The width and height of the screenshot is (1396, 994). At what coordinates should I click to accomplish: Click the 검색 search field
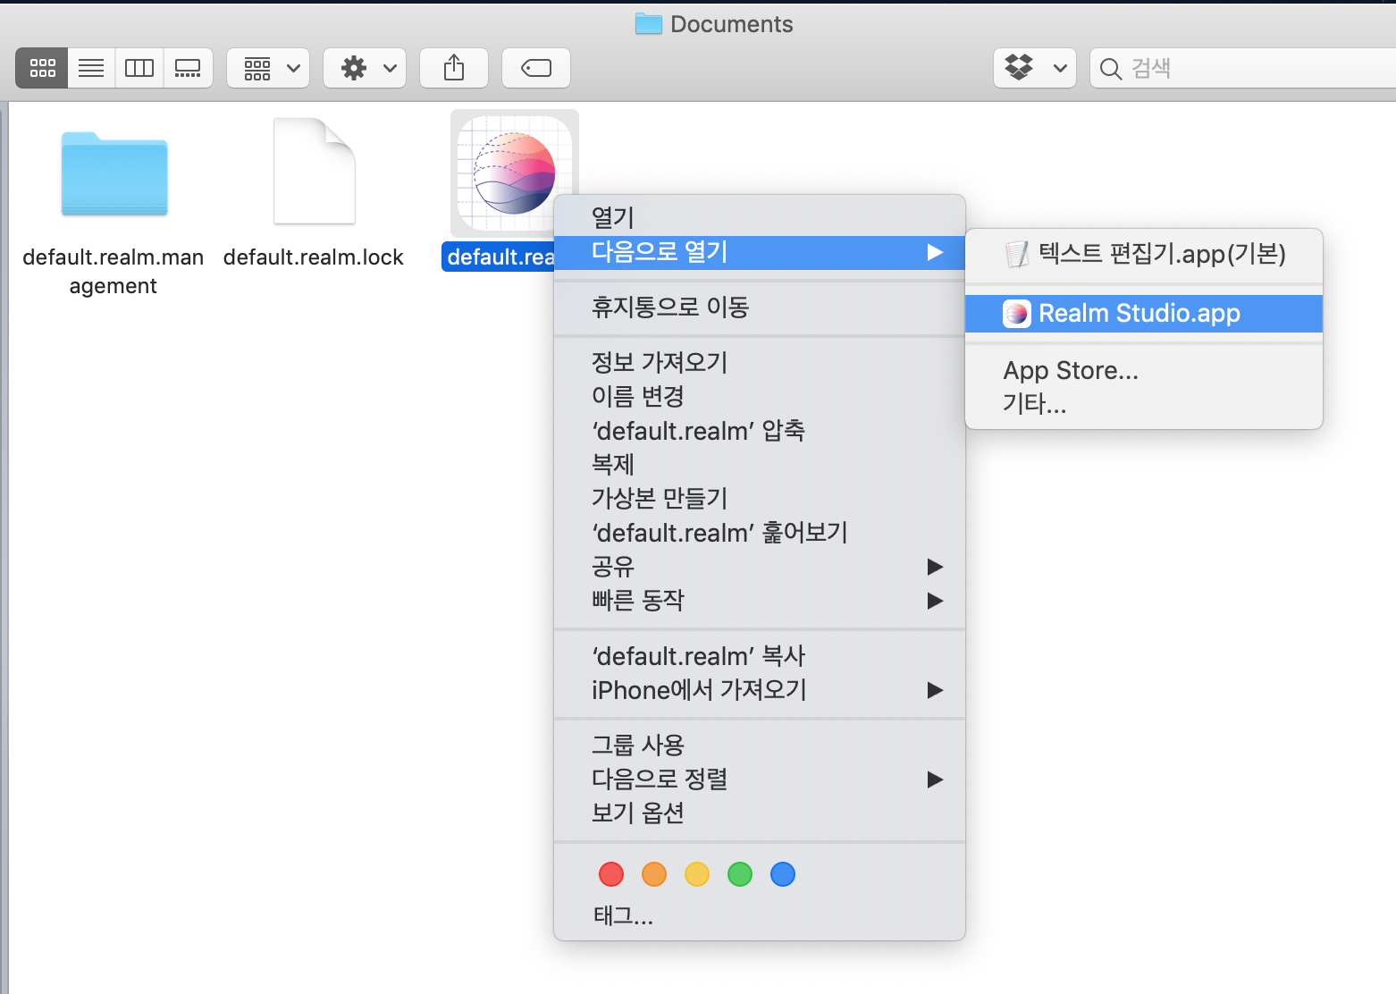coord(1242,68)
